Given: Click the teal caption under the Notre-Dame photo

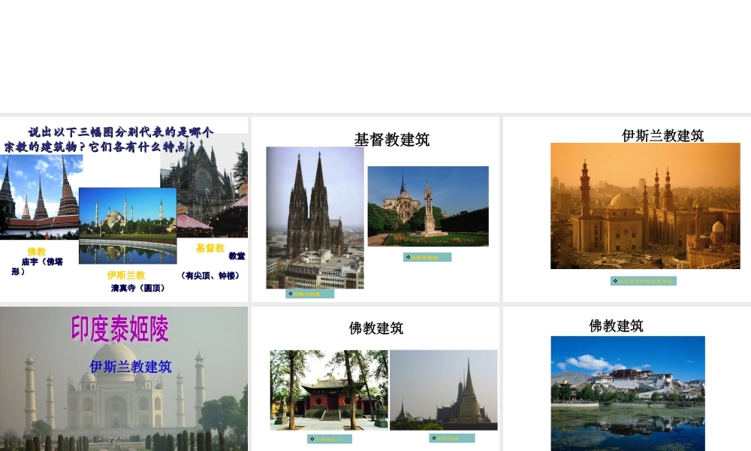Looking at the screenshot, I should pyautogui.click(x=427, y=257).
